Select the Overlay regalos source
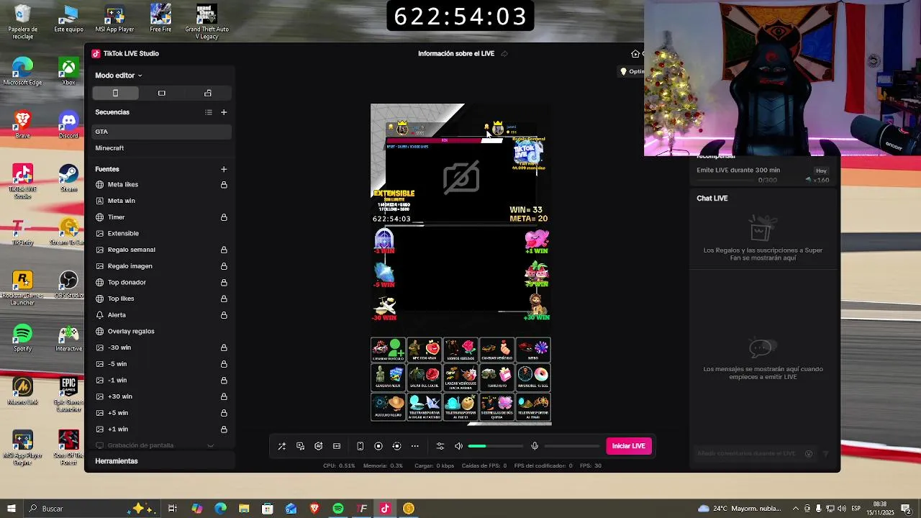This screenshot has height=518, width=921. pyautogui.click(x=162, y=332)
